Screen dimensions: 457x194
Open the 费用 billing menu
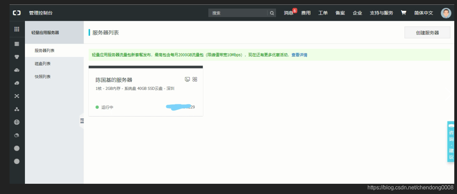coord(306,13)
